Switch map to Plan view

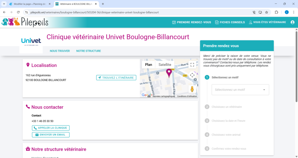click(148, 65)
